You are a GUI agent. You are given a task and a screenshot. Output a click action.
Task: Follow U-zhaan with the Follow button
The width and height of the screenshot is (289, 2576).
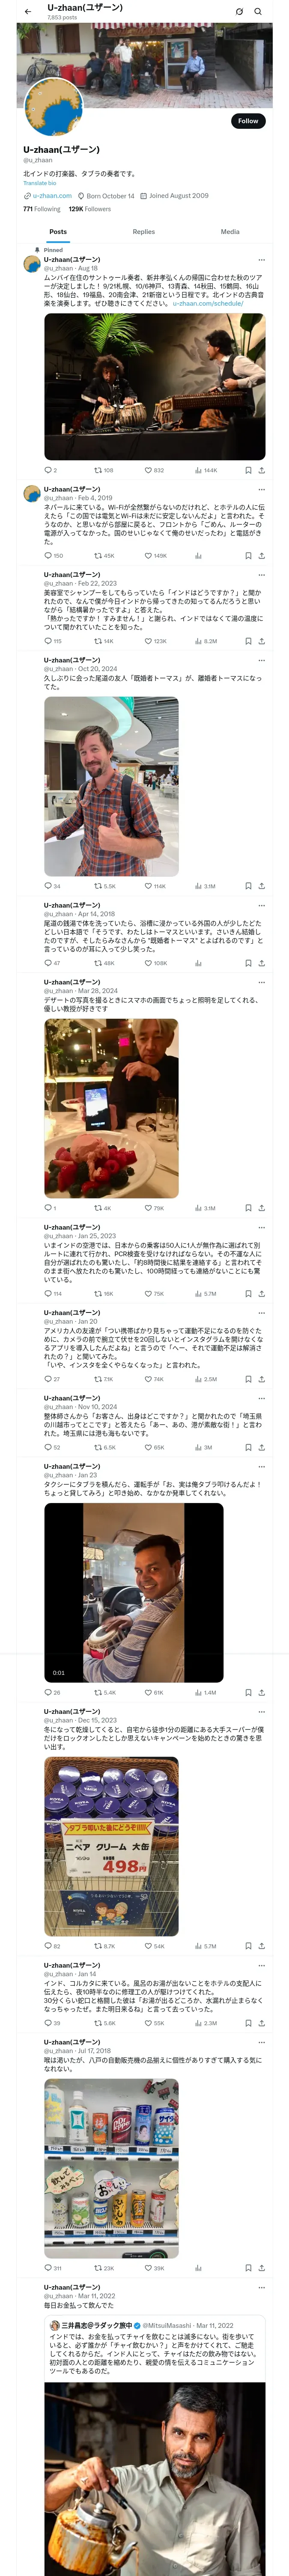coord(248,121)
